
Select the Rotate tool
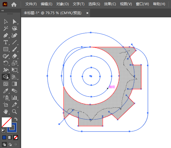[x=6, y=63]
